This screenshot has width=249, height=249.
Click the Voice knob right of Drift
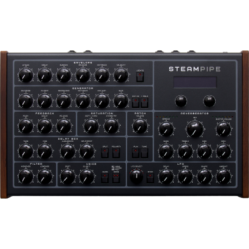point(87,177)
